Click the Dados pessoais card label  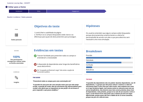(x=16, y=40)
